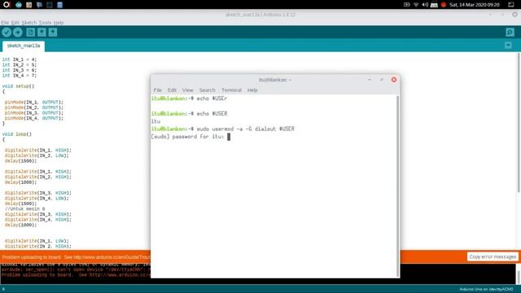Screen dimensions: 521x293
Task: Open the Arduino File menu
Action: tap(5, 23)
